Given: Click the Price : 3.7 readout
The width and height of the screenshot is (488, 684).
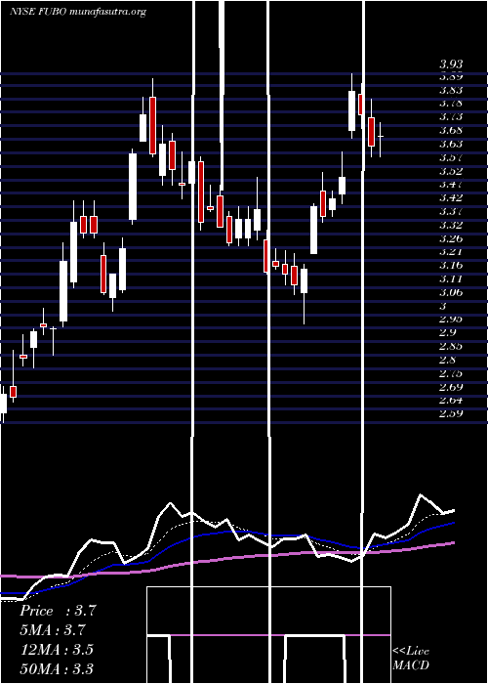Looking at the screenshot, I should pos(58,611).
